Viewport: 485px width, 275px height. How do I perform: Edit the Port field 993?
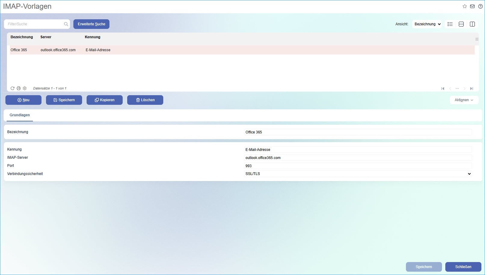(x=358, y=166)
